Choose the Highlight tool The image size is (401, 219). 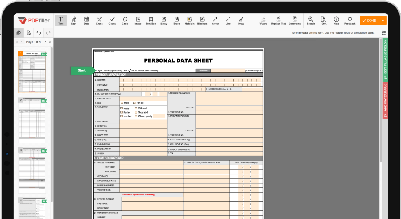[189, 20]
